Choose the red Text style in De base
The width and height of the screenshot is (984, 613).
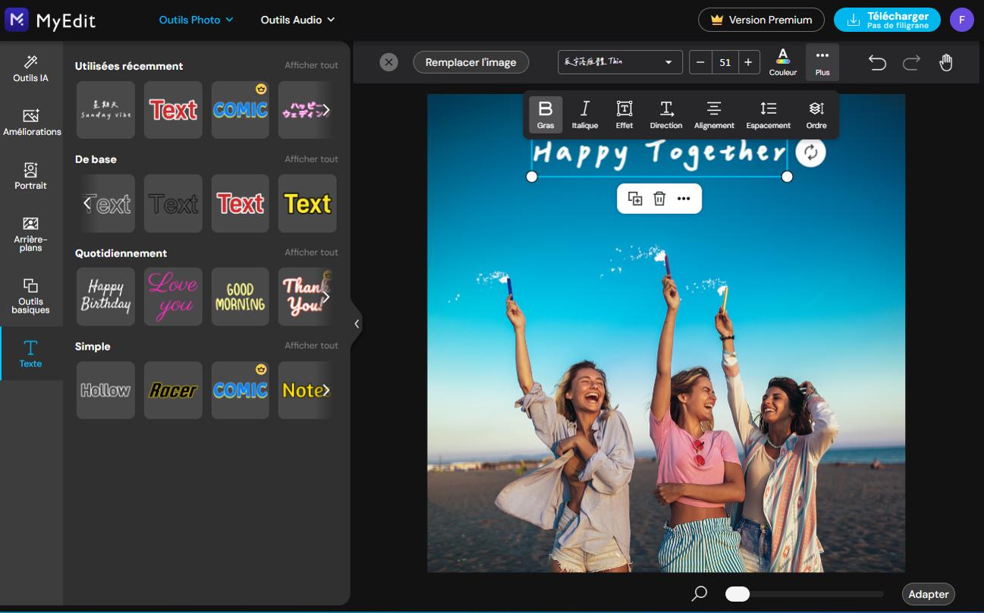click(240, 203)
